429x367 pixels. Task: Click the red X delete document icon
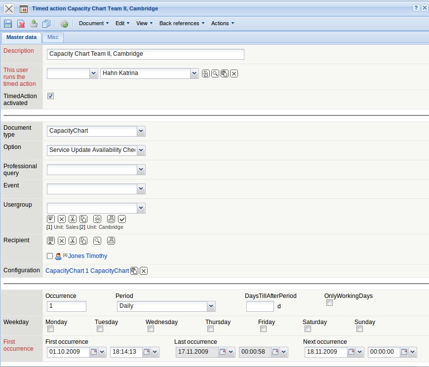[21, 24]
